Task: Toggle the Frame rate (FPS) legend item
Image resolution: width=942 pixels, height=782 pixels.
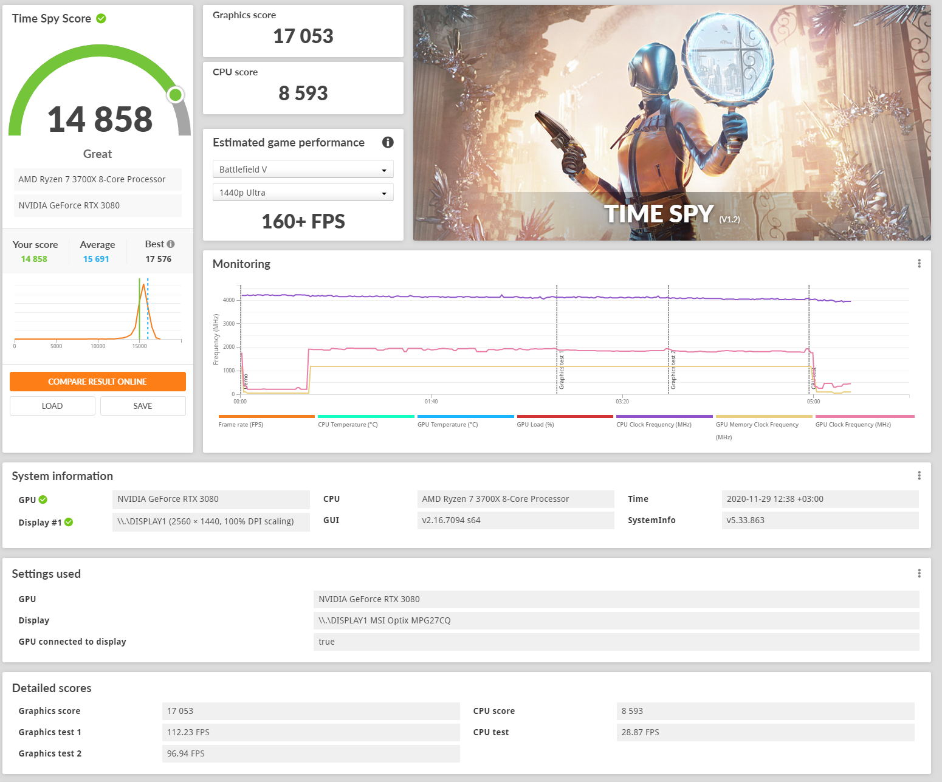Action: click(241, 424)
